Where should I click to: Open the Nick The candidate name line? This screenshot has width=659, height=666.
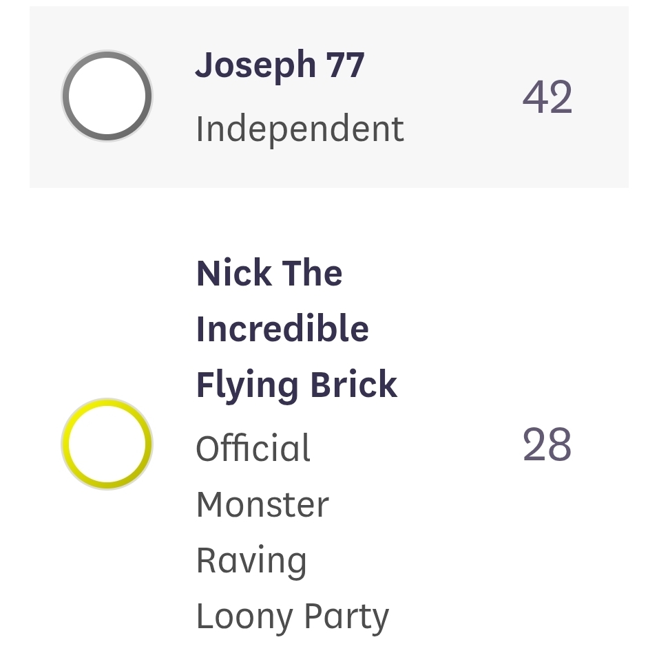pos(269,273)
